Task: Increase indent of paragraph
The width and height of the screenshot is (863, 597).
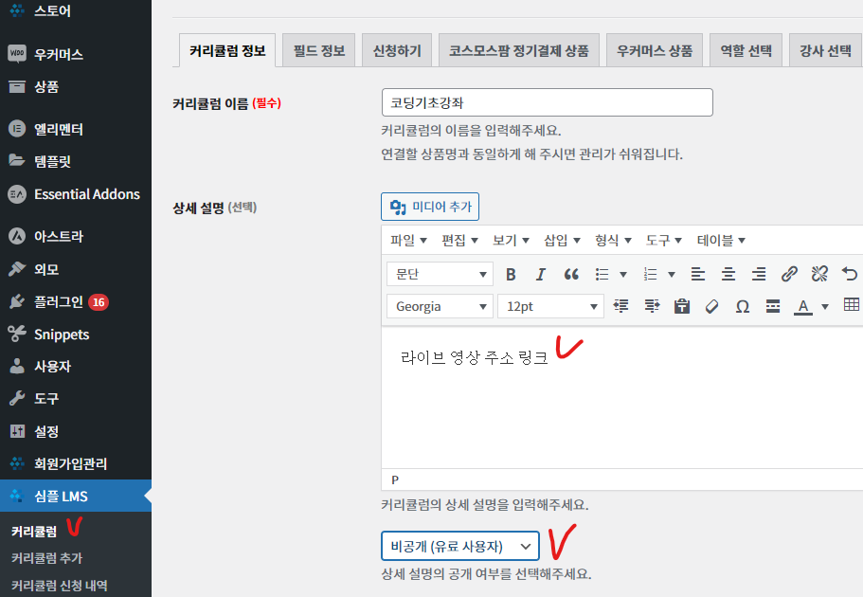Action: click(x=652, y=306)
